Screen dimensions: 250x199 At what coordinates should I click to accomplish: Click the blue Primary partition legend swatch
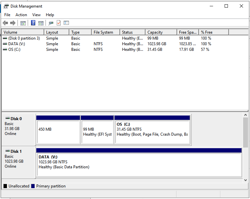point(33,186)
